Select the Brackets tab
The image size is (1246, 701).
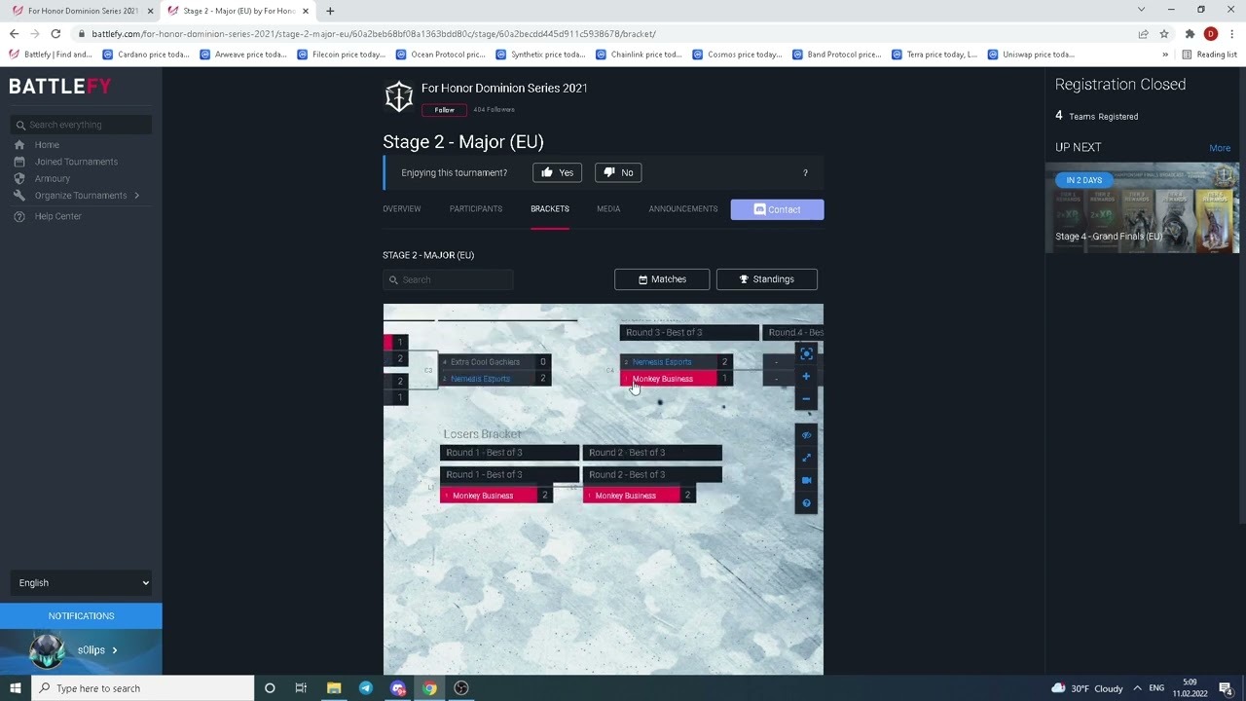(x=550, y=209)
